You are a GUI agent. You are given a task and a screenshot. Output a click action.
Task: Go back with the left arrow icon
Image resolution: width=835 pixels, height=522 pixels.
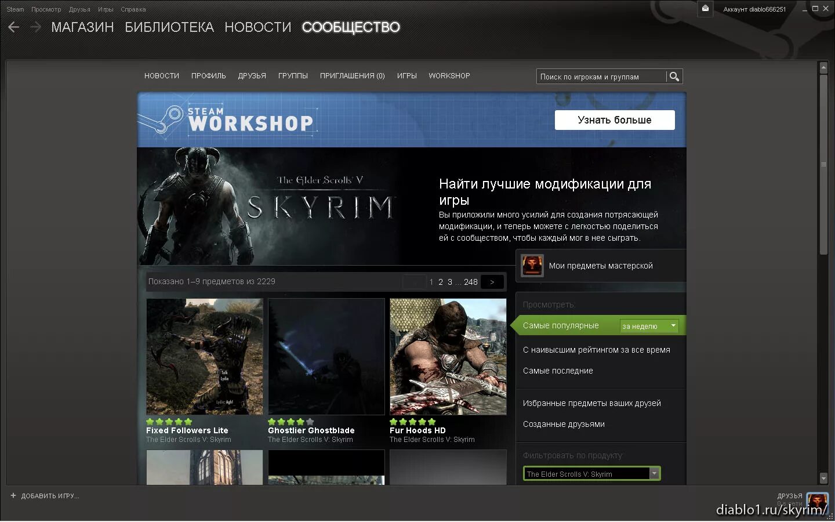(13, 27)
